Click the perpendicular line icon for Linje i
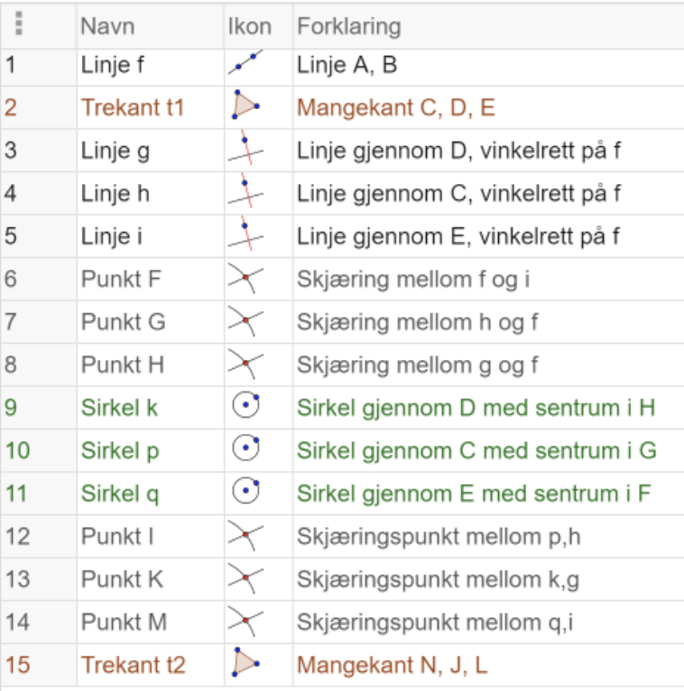The width and height of the screenshot is (684, 691). tap(245, 236)
